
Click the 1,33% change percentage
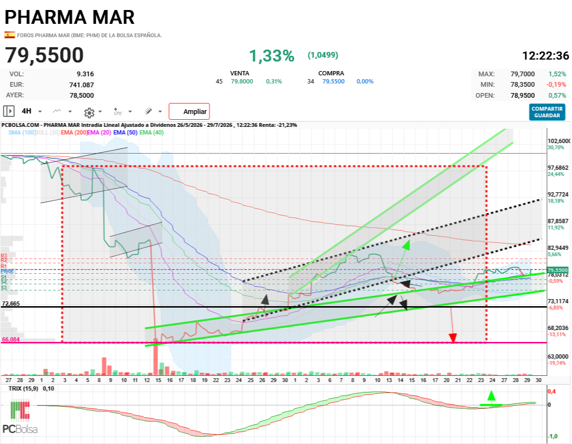tap(272, 56)
